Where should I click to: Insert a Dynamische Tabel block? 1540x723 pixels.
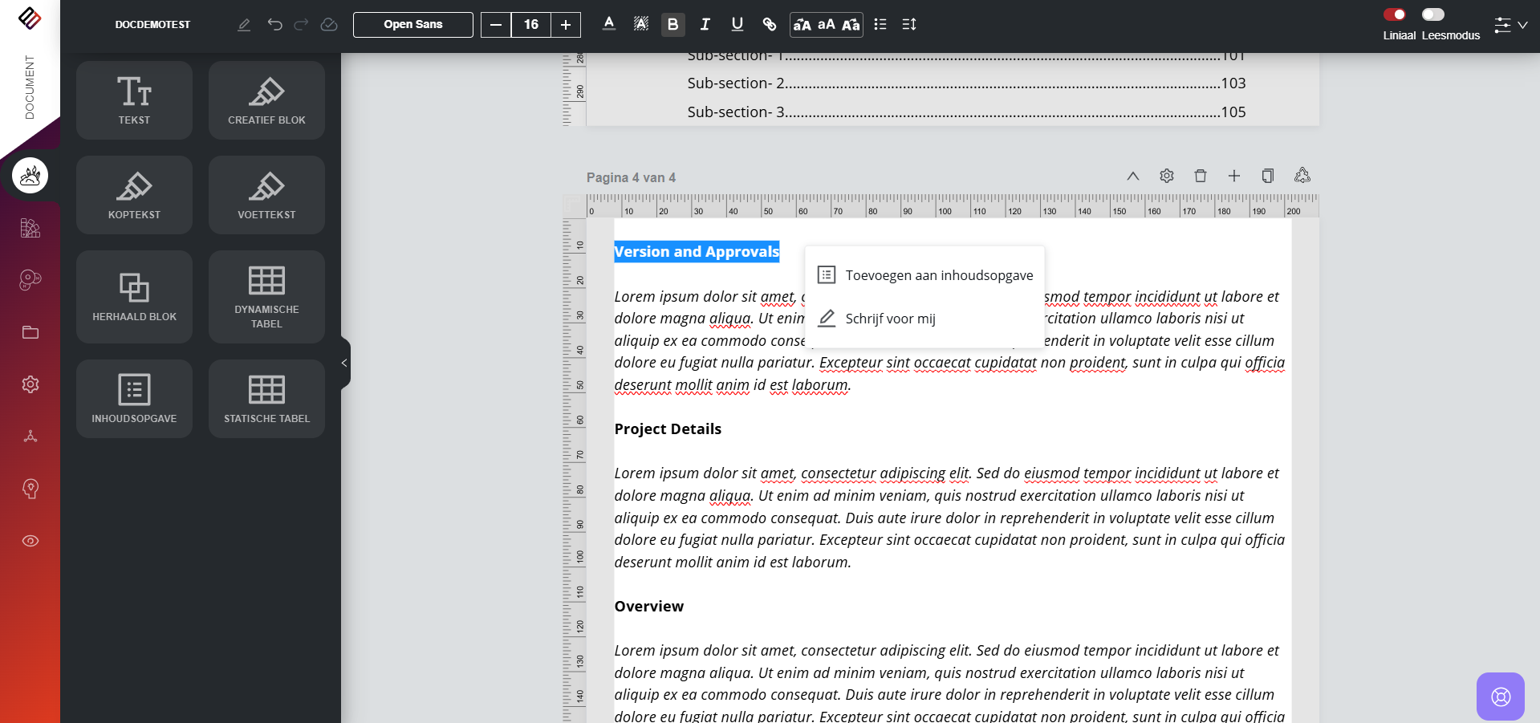pos(266,297)
